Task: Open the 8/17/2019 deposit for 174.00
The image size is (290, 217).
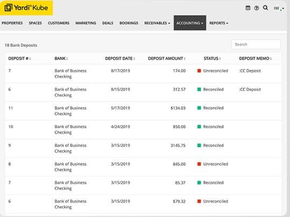Action: (x=143, y=74)
